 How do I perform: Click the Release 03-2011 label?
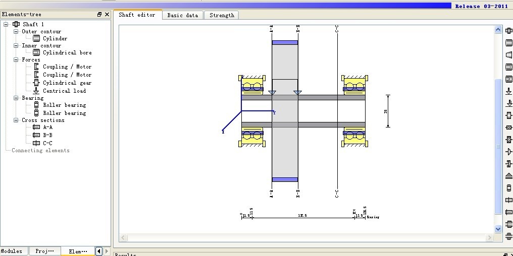point(481,6)
